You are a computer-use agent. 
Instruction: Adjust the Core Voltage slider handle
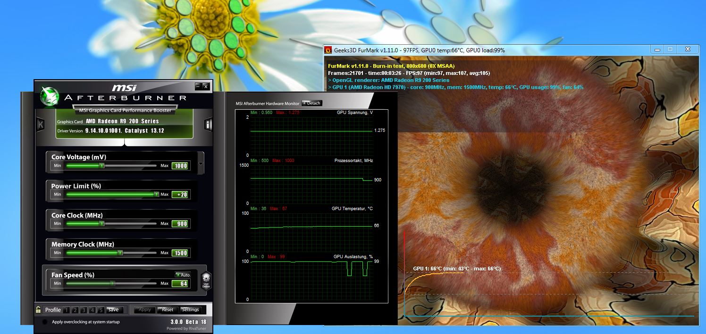[x=101, y=165]
